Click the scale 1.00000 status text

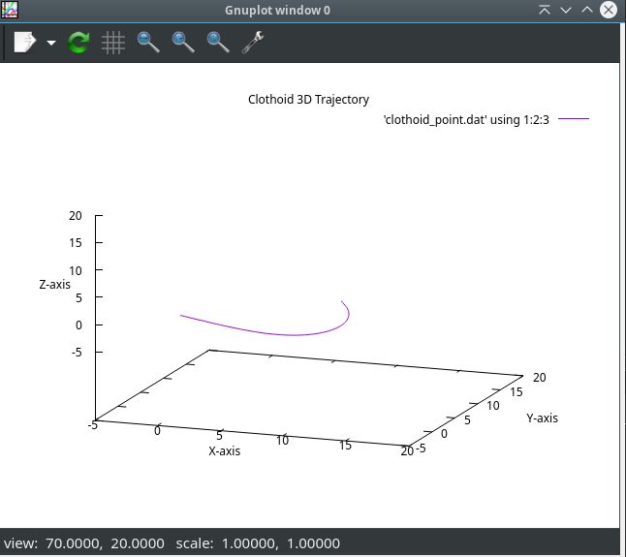[x=258, y=543]
